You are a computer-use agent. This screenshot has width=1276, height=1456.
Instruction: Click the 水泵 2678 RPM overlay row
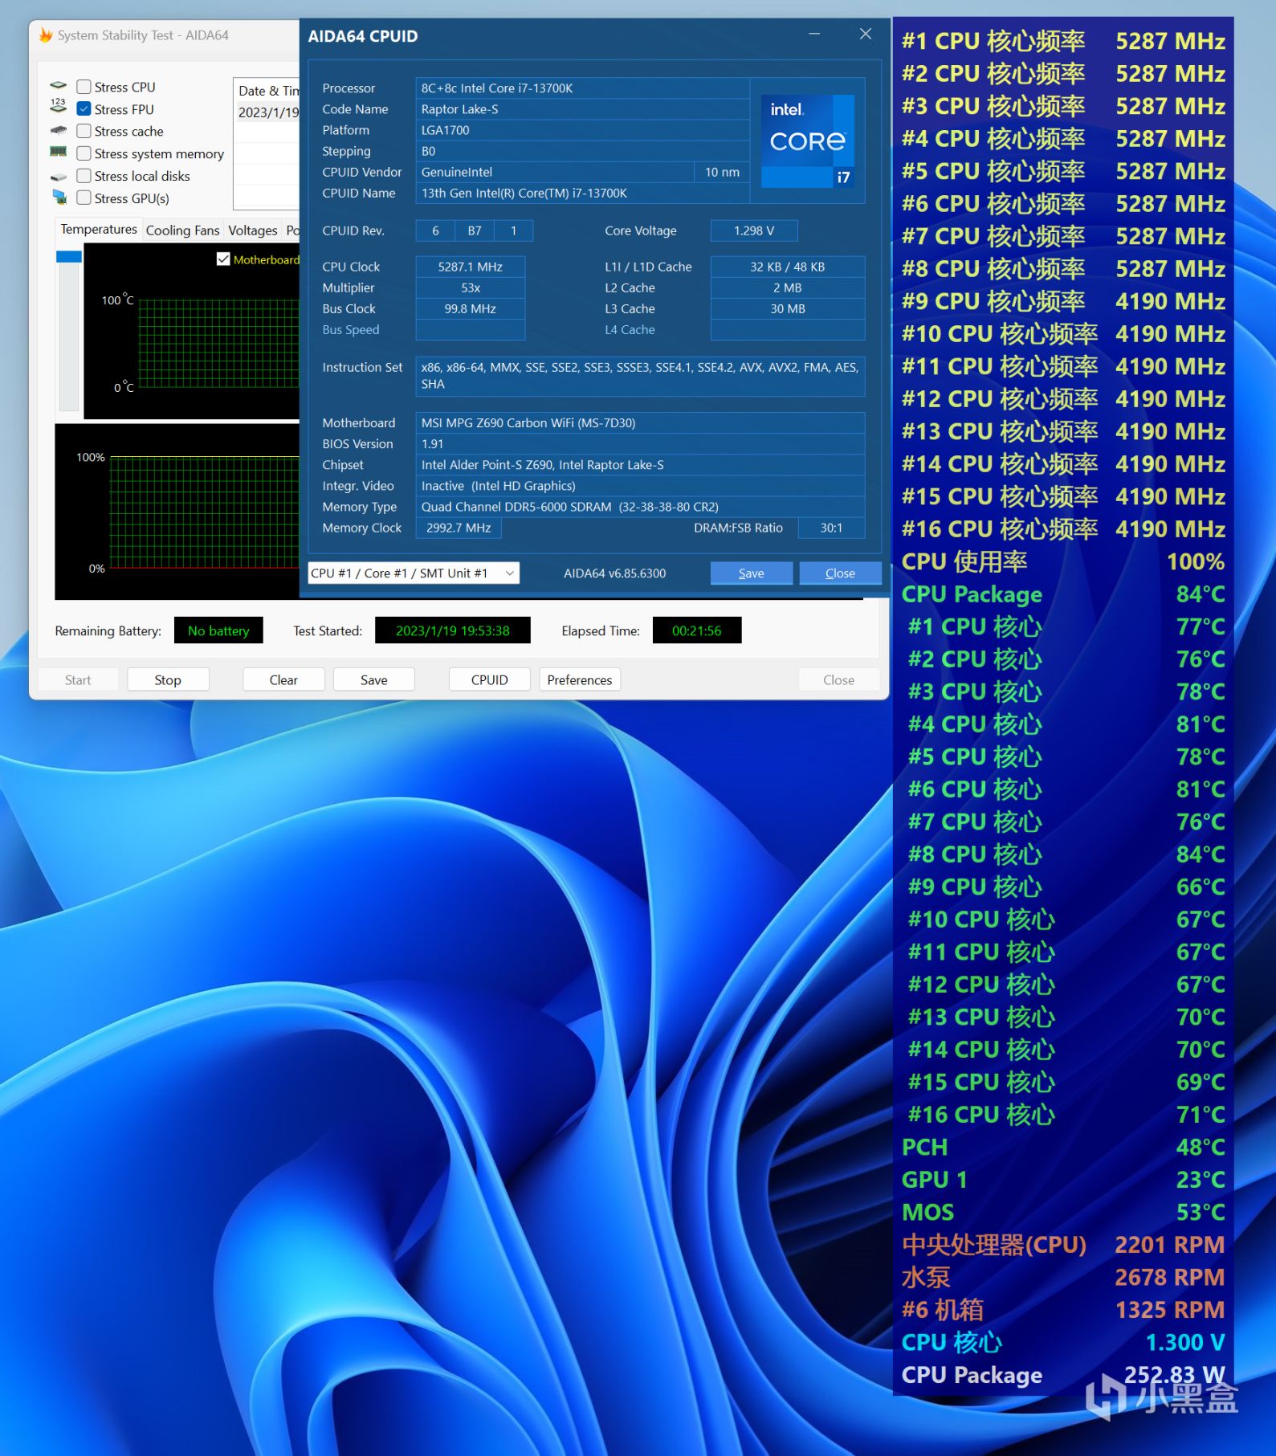coord(1063,1277)
